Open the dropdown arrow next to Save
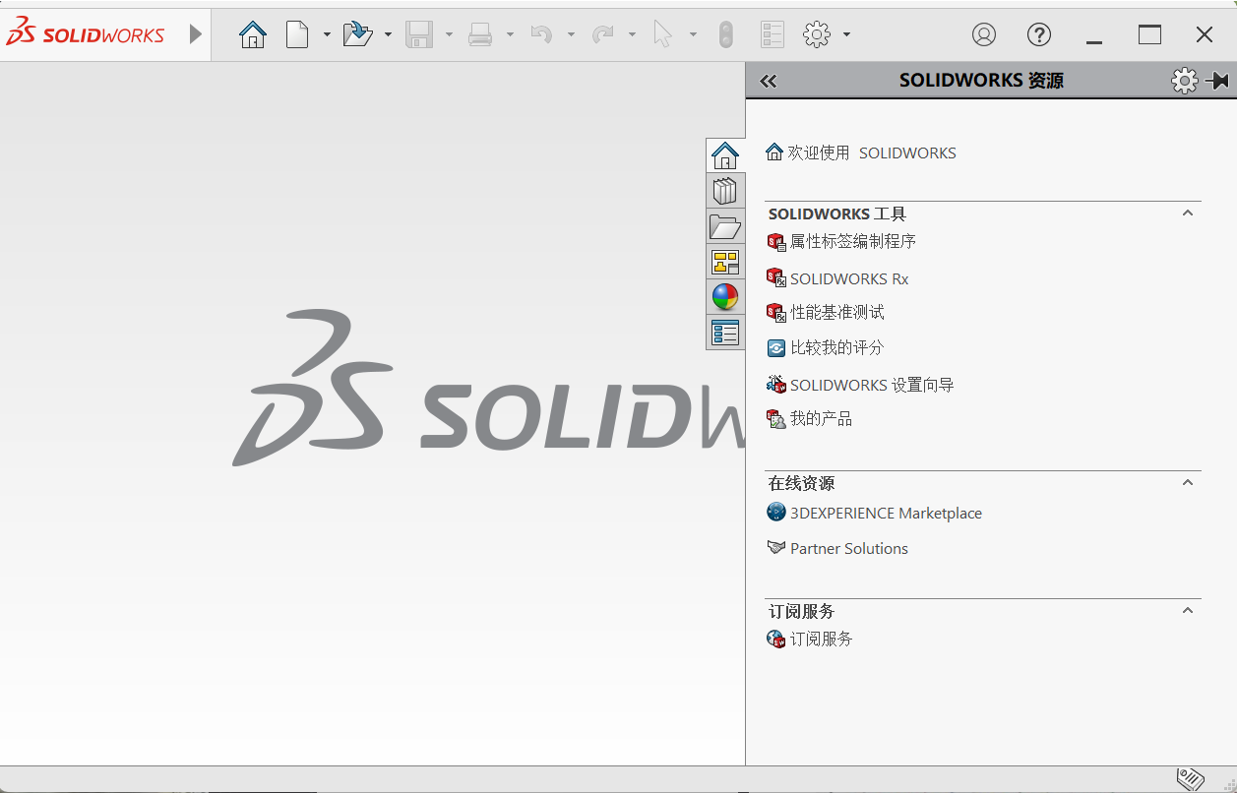Screen dimensions: 1237x793 pos(449,35)
